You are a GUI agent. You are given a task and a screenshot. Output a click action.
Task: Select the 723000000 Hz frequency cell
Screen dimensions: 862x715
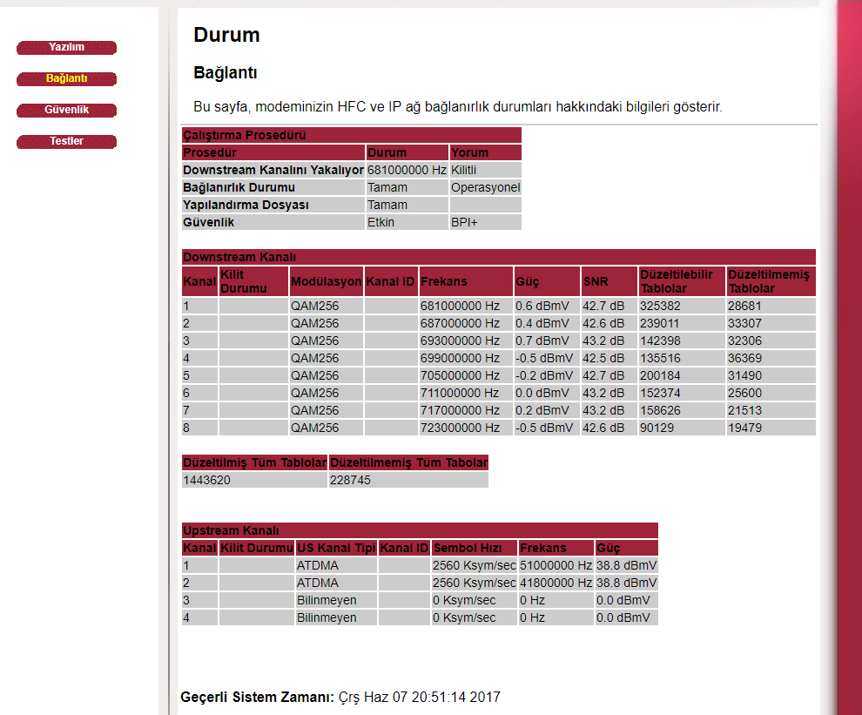point(460,428)
